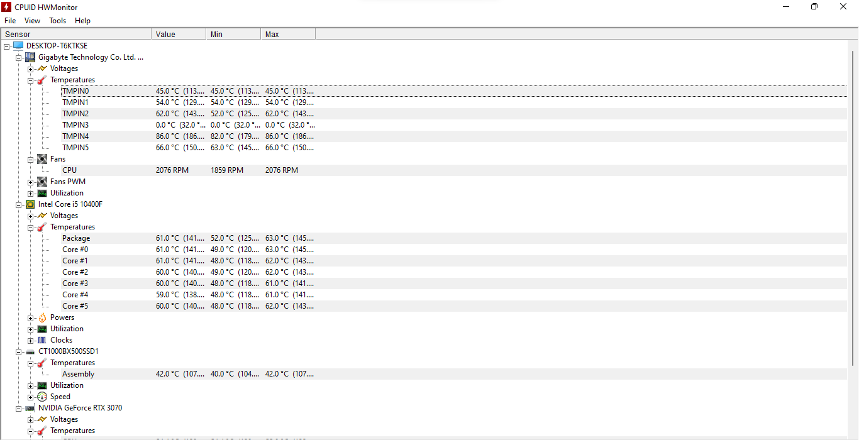Click the 2076 RPM value for CPU fan
The height and width of the screenshot is (440, 859).
(x=172, y=170)
